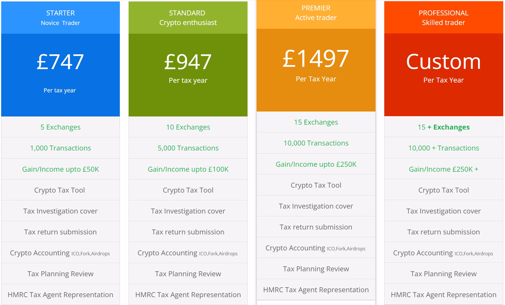Select Tax return submission under Premier

click(x=316, y=227)
